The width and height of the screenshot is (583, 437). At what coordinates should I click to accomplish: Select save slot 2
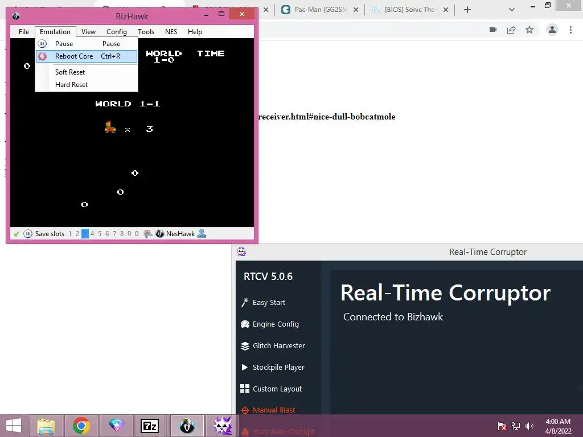click(77, 234)
